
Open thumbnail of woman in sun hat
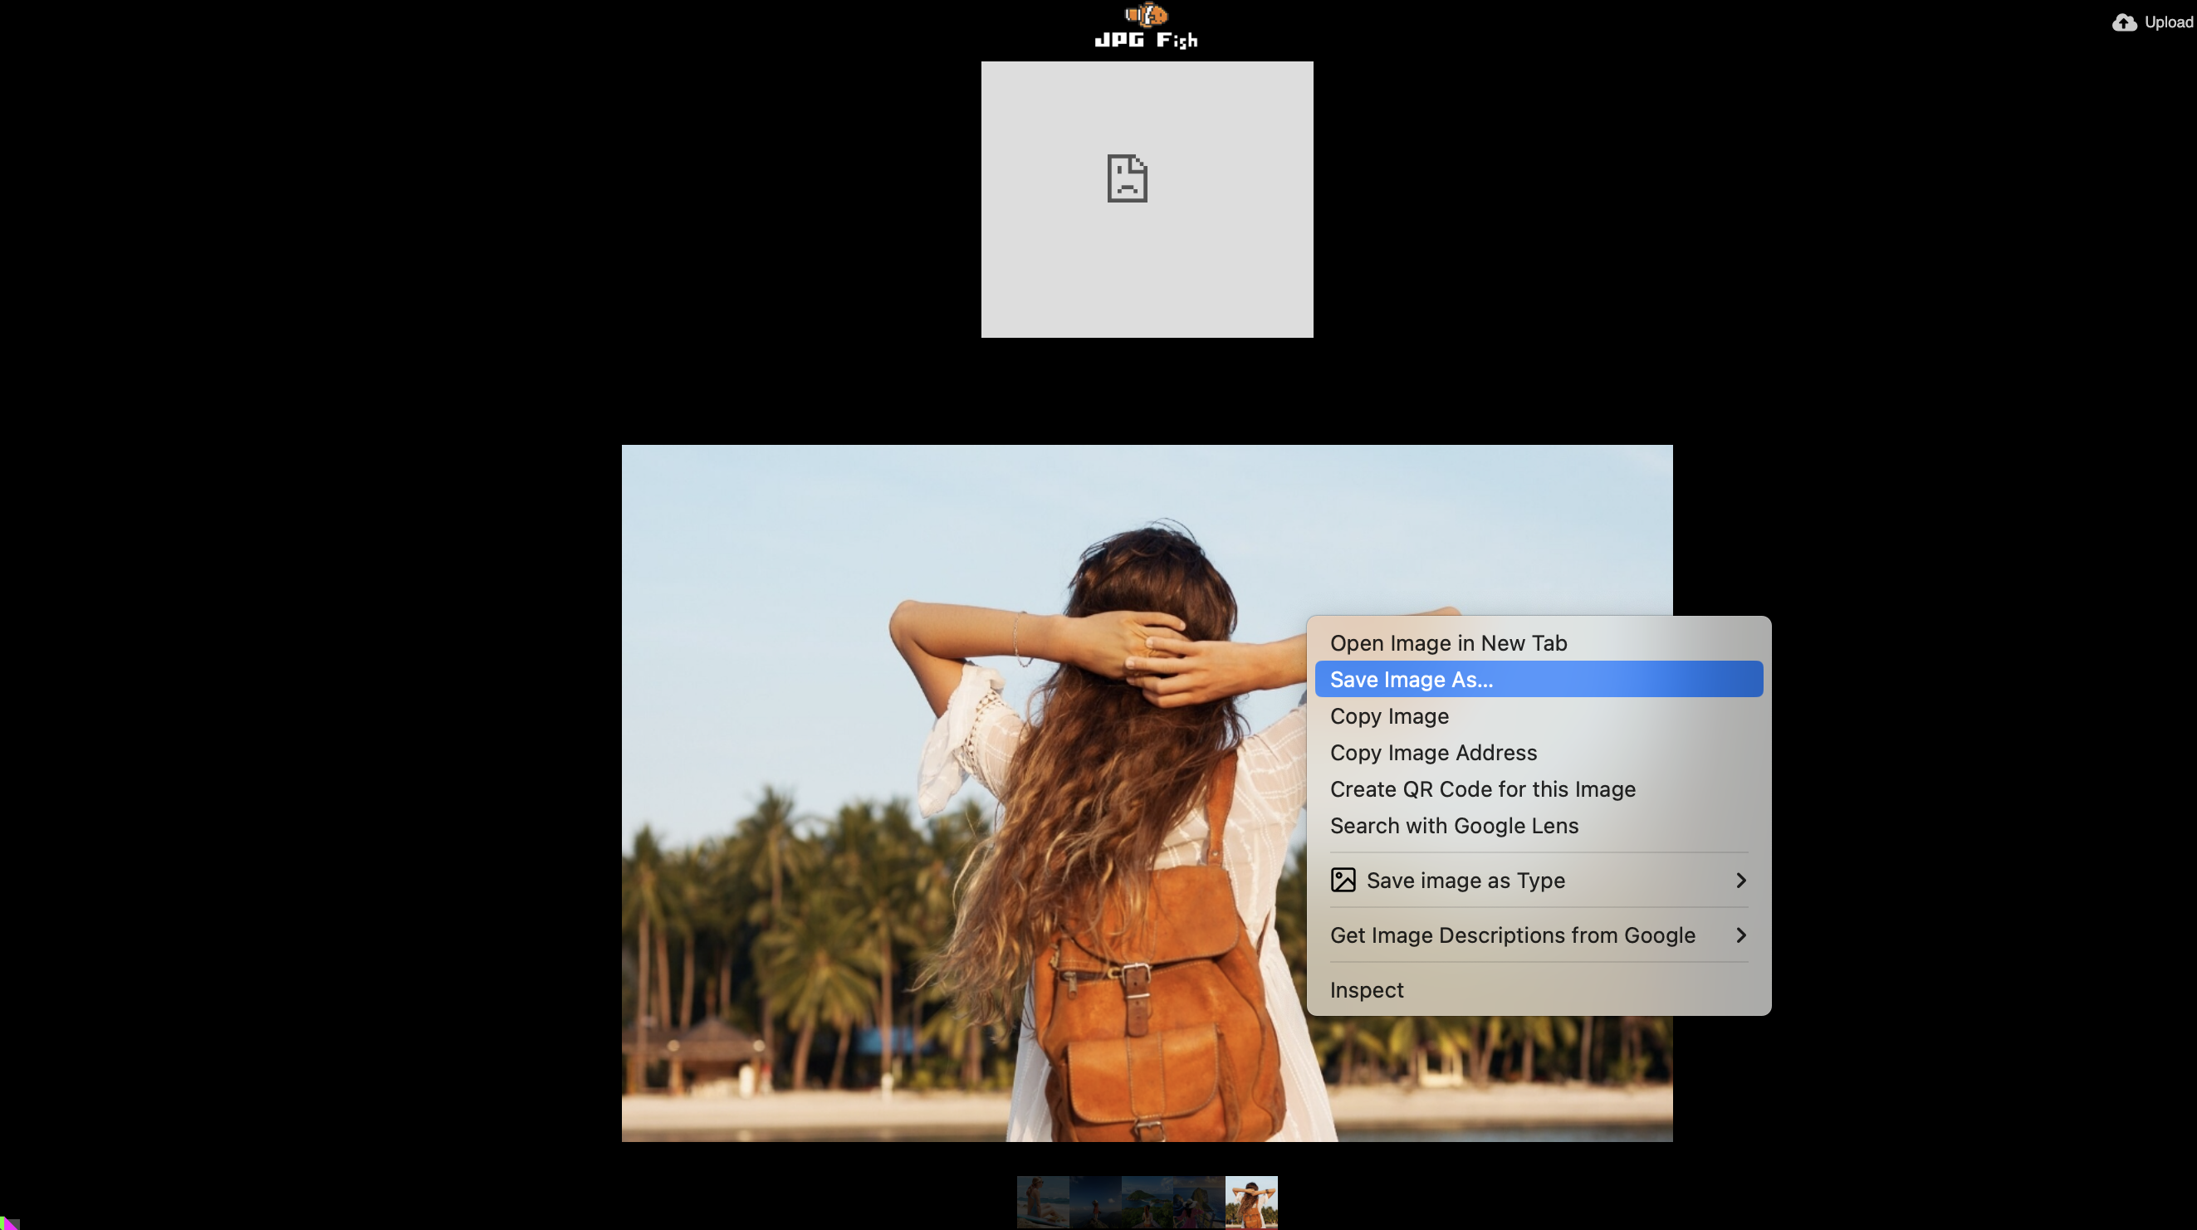coord(1199,1202)
